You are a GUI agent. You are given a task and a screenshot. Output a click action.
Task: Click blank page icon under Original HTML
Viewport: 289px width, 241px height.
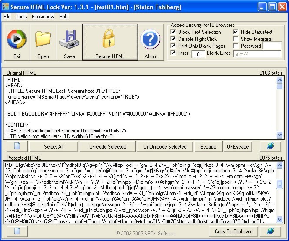[x=17, y=146]
